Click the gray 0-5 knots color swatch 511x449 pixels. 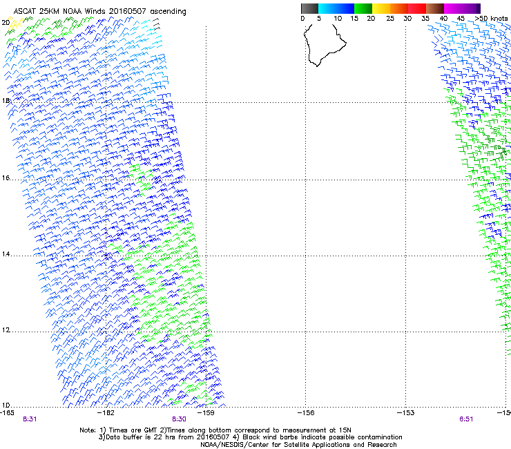(309, 8)
